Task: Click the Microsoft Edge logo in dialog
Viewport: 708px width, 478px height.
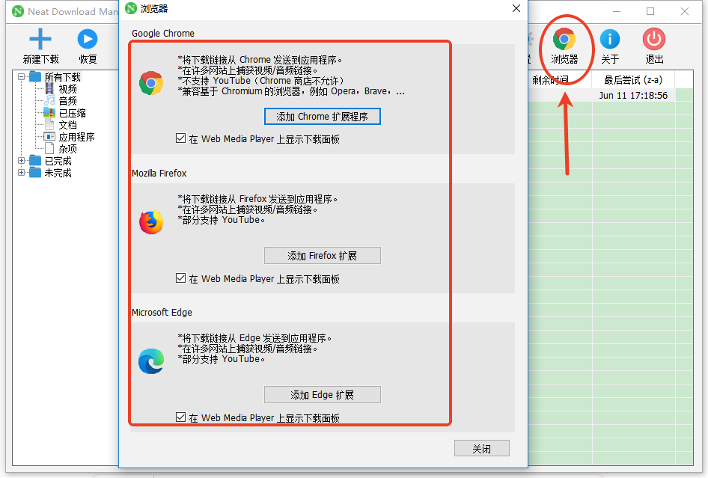Action: pos(151,361)
